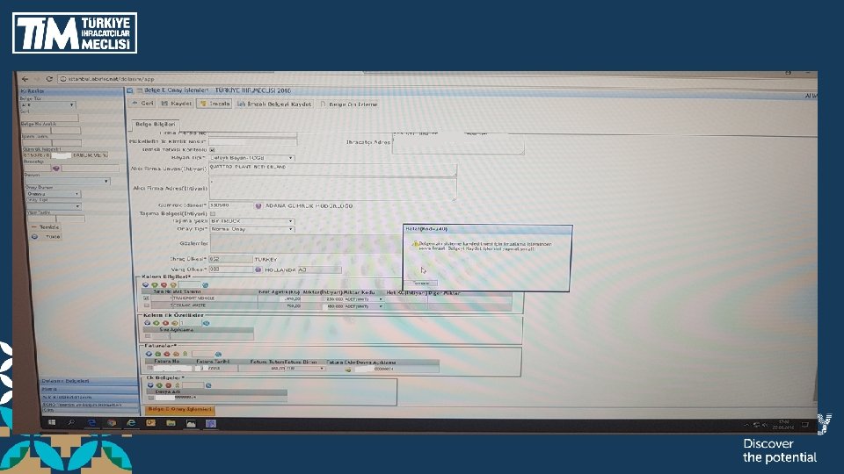Click the red delete icon in Faturalar toolbar
The image size is (844, 474).
click(167, 354)
